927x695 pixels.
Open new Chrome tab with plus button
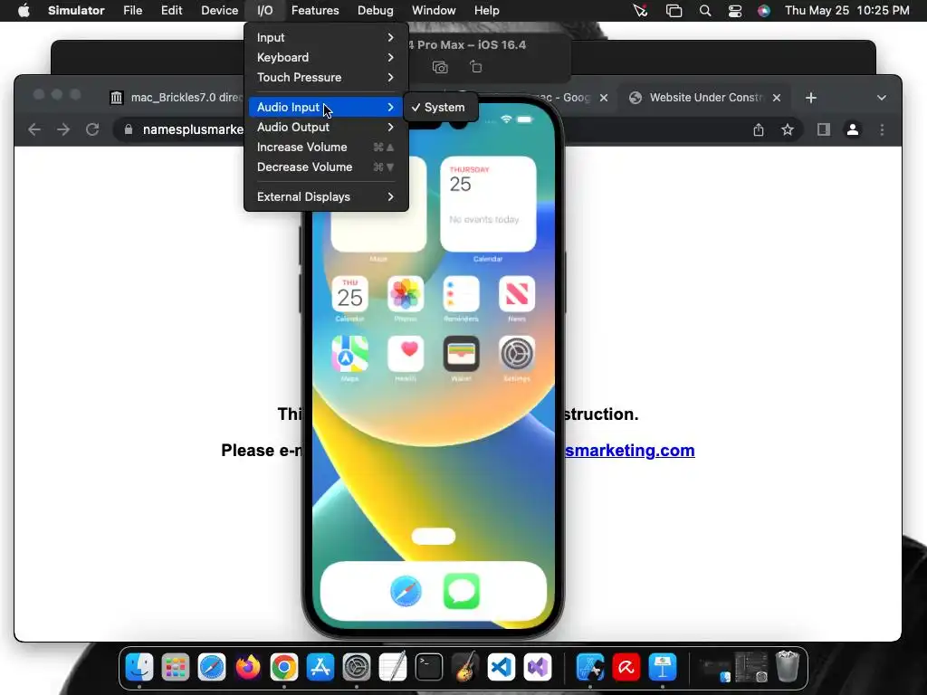[810, 98]
